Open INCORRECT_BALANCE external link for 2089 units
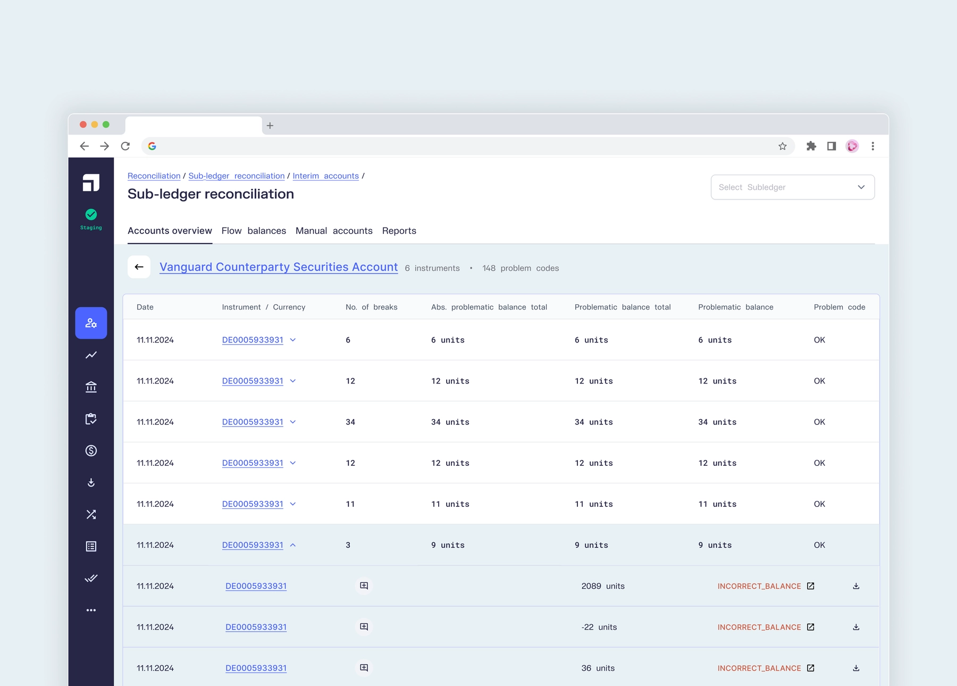 [810, 586]
